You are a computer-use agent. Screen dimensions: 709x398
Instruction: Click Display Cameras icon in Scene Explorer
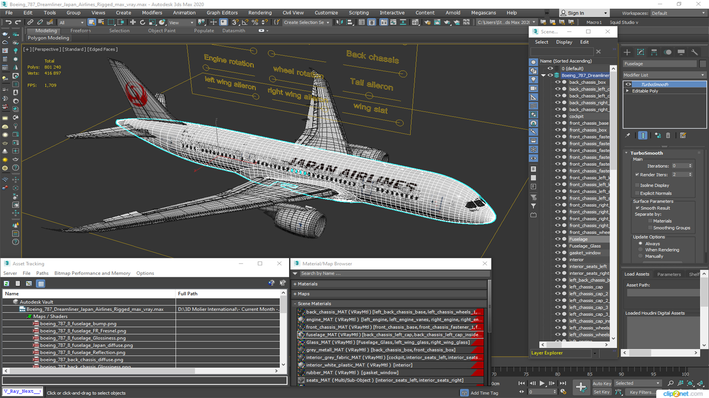coord(533,88)
